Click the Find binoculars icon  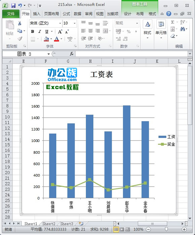(x=183, y=29)
